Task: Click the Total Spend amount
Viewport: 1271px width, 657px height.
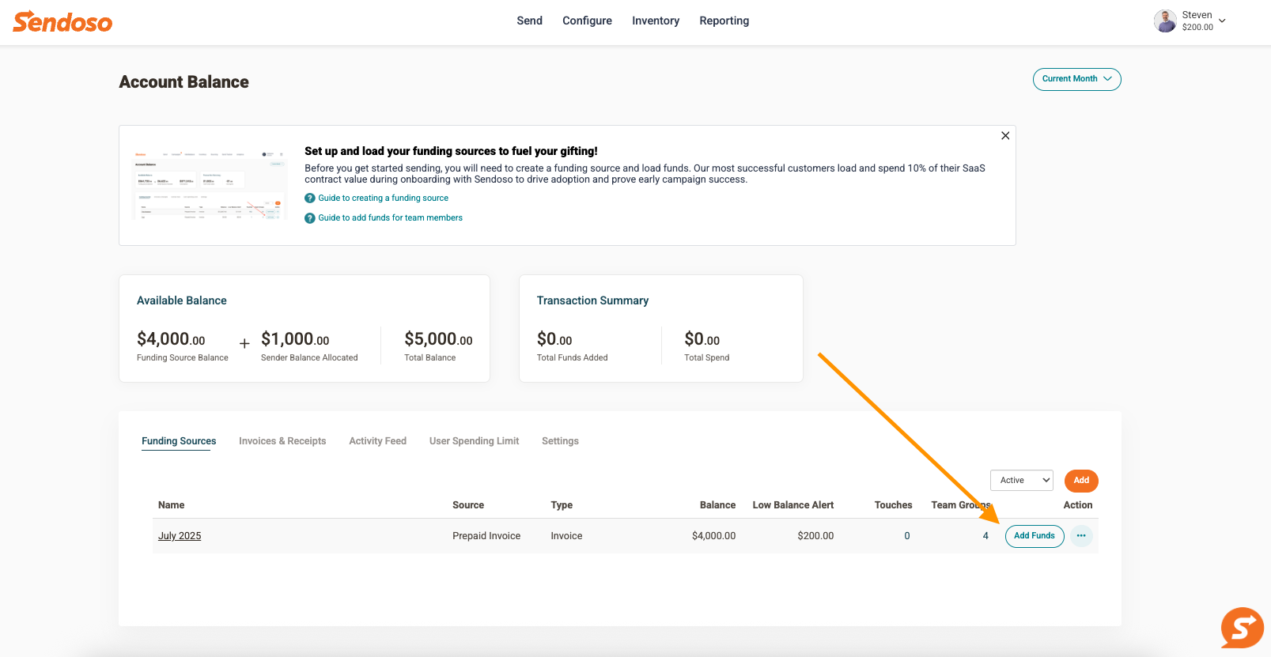Action: click(x=702, y=339)
